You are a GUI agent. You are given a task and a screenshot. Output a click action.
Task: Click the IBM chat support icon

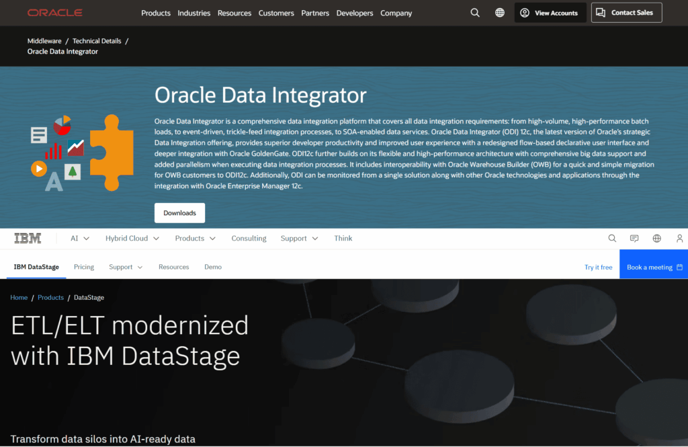(634, 238)
